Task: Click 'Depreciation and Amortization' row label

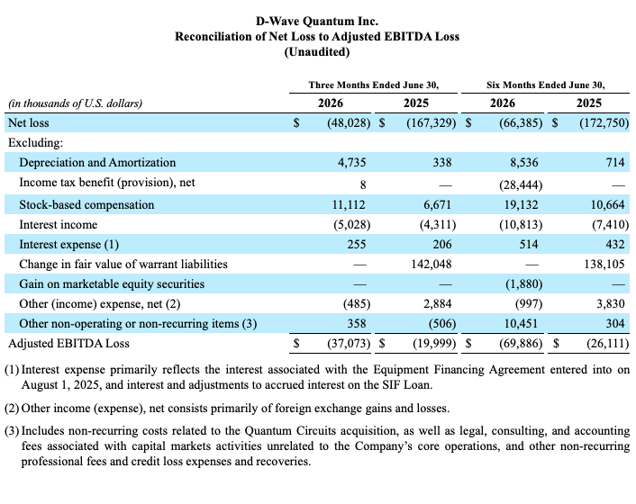Action: pyautogui.click(x=97, y=163)
